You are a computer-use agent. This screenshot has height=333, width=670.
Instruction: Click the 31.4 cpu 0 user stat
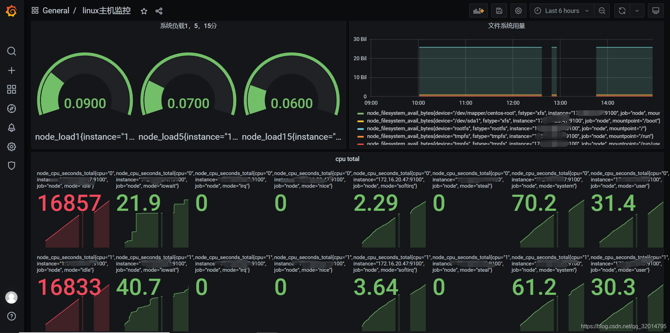(613, 203)
